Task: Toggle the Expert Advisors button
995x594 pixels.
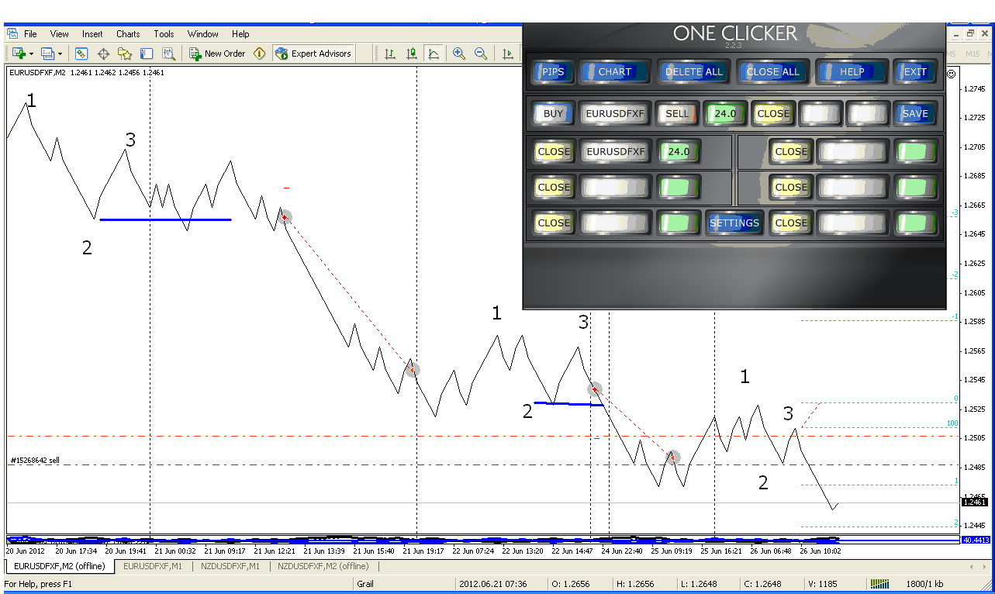Action: point(313,54)
